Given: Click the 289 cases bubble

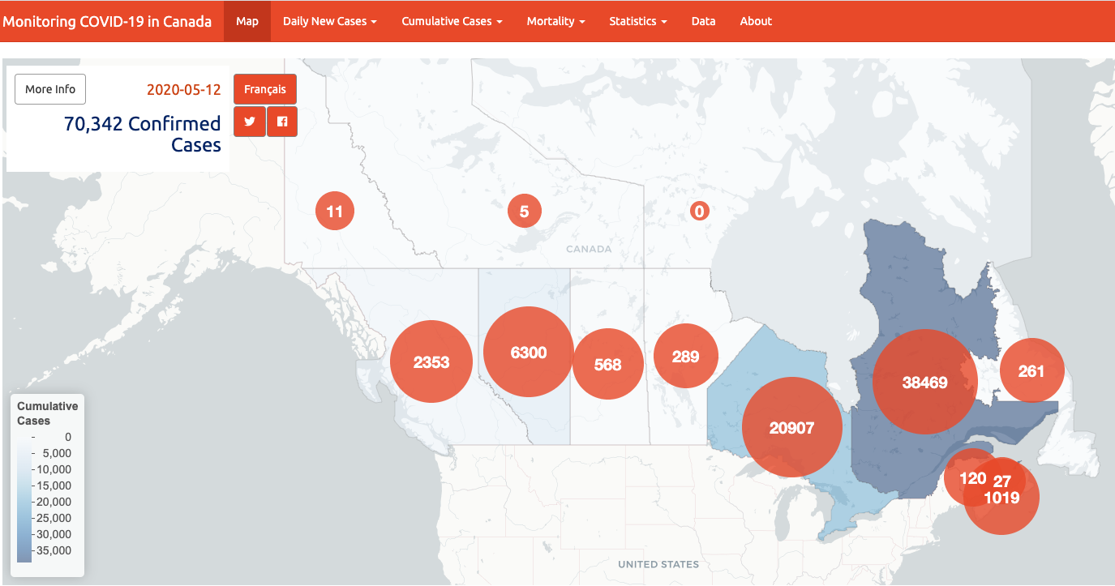Looking at the screenshot, I should (686, 356).
